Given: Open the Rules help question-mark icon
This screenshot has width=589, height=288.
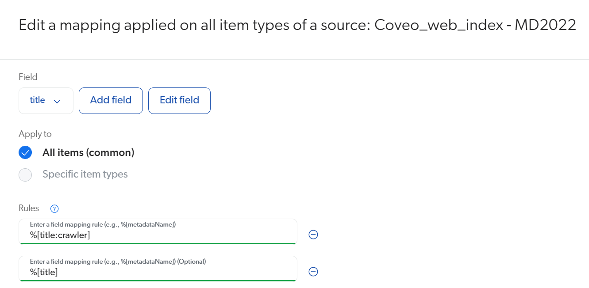Looking at the screenshot, I should (x=54, y=208).
